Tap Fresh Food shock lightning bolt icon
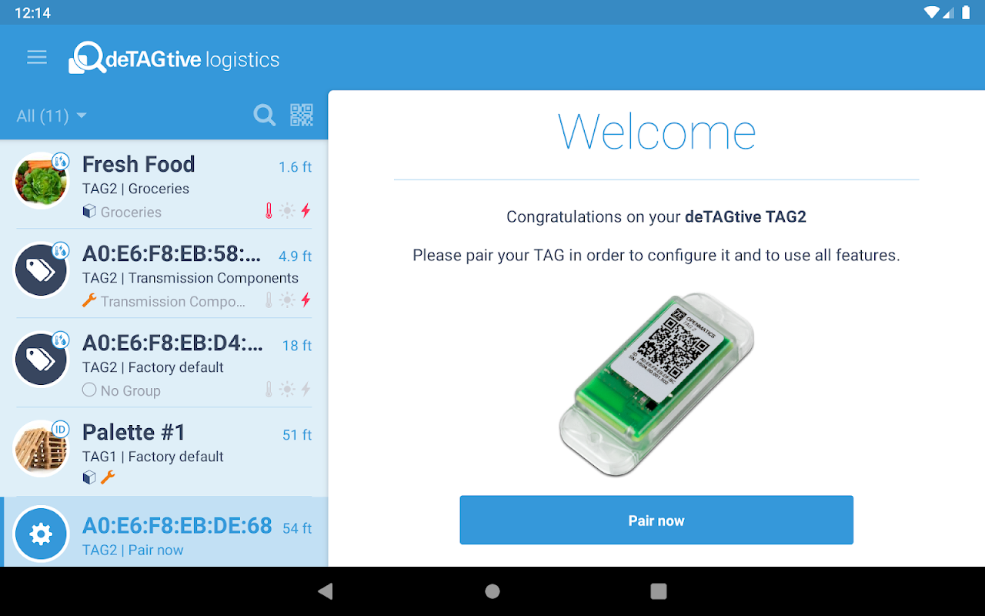This screenshot has width=985, height=616. click(306, 211)
